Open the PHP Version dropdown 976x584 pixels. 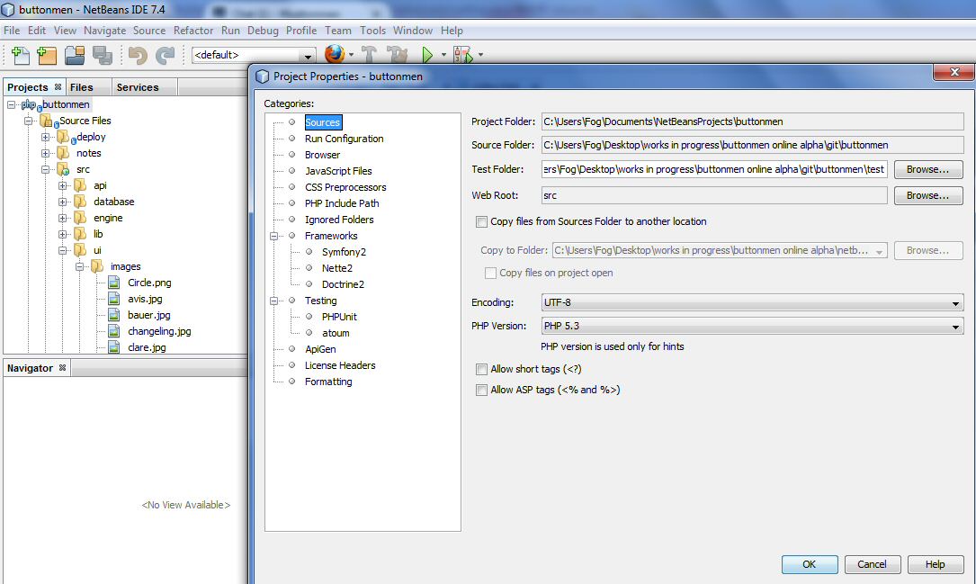[x=752, y=327]
